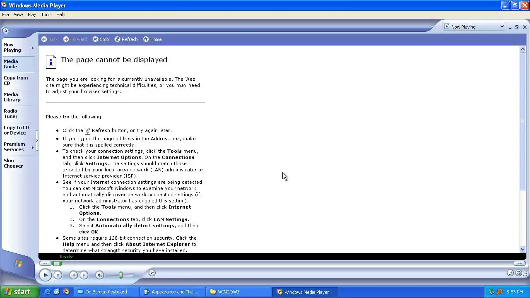This screenshot has height=298, width=530.
Task: Open the Copy from CD tab
Action: point(18,80)
